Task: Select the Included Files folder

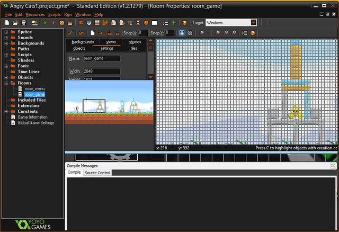Action: pyautogui.click(x=32, y=100)
